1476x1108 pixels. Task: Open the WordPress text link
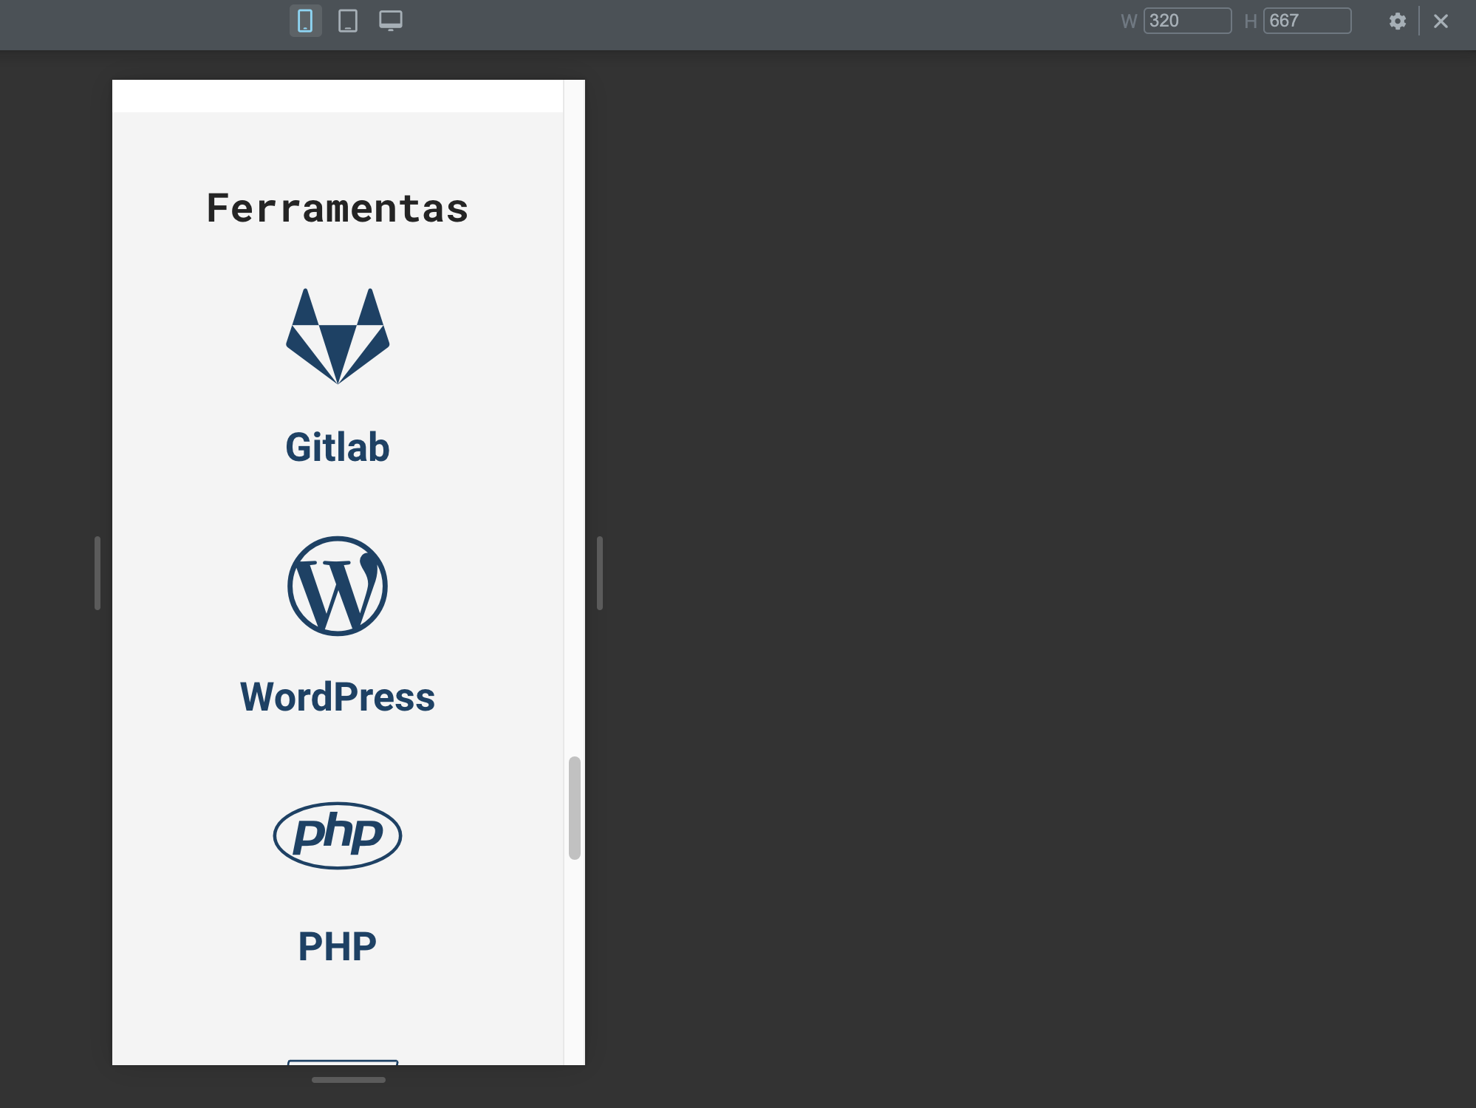338,697
